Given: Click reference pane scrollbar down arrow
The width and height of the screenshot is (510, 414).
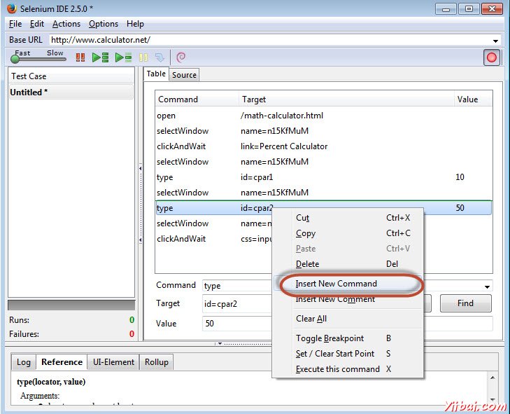Looking at the screenshot, I should [493, 400].
